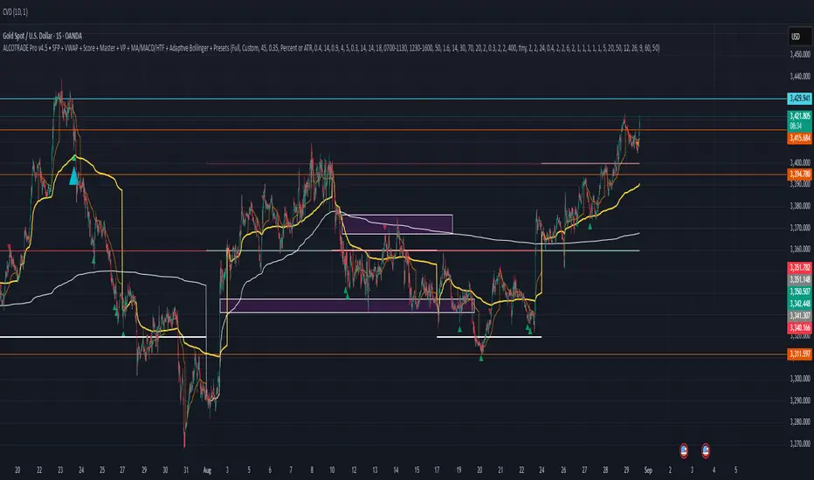Select the lower purple zone rectangle
Viewport: 814px width, 480px height.
click(347, 305)
